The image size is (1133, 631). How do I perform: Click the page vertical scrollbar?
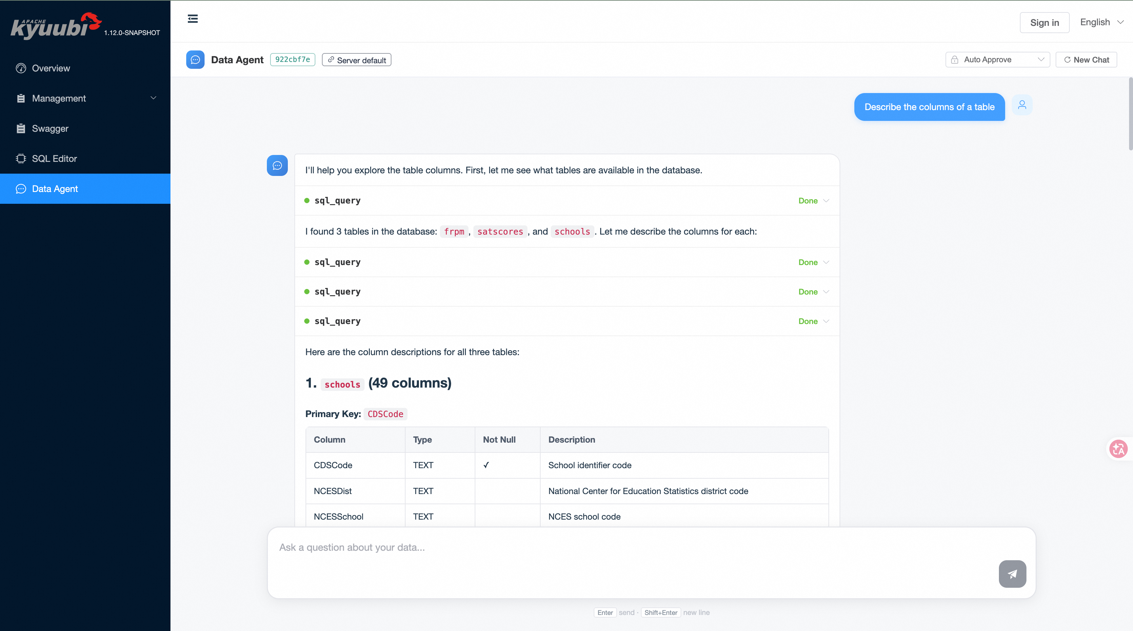(1130, 114)
